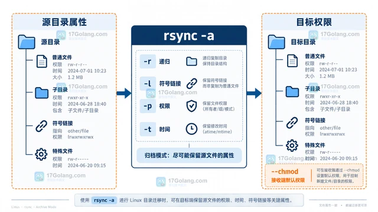Click the clock icon beside 保留修改时间
This screenshot has height=212, width=378.
point(191,129)
